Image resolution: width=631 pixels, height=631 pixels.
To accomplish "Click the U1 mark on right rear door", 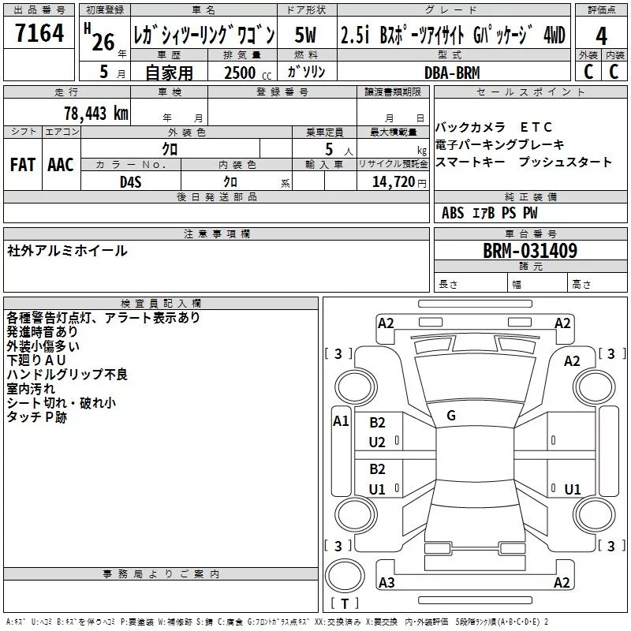I will pyautogui.click(x=573, y=489).
